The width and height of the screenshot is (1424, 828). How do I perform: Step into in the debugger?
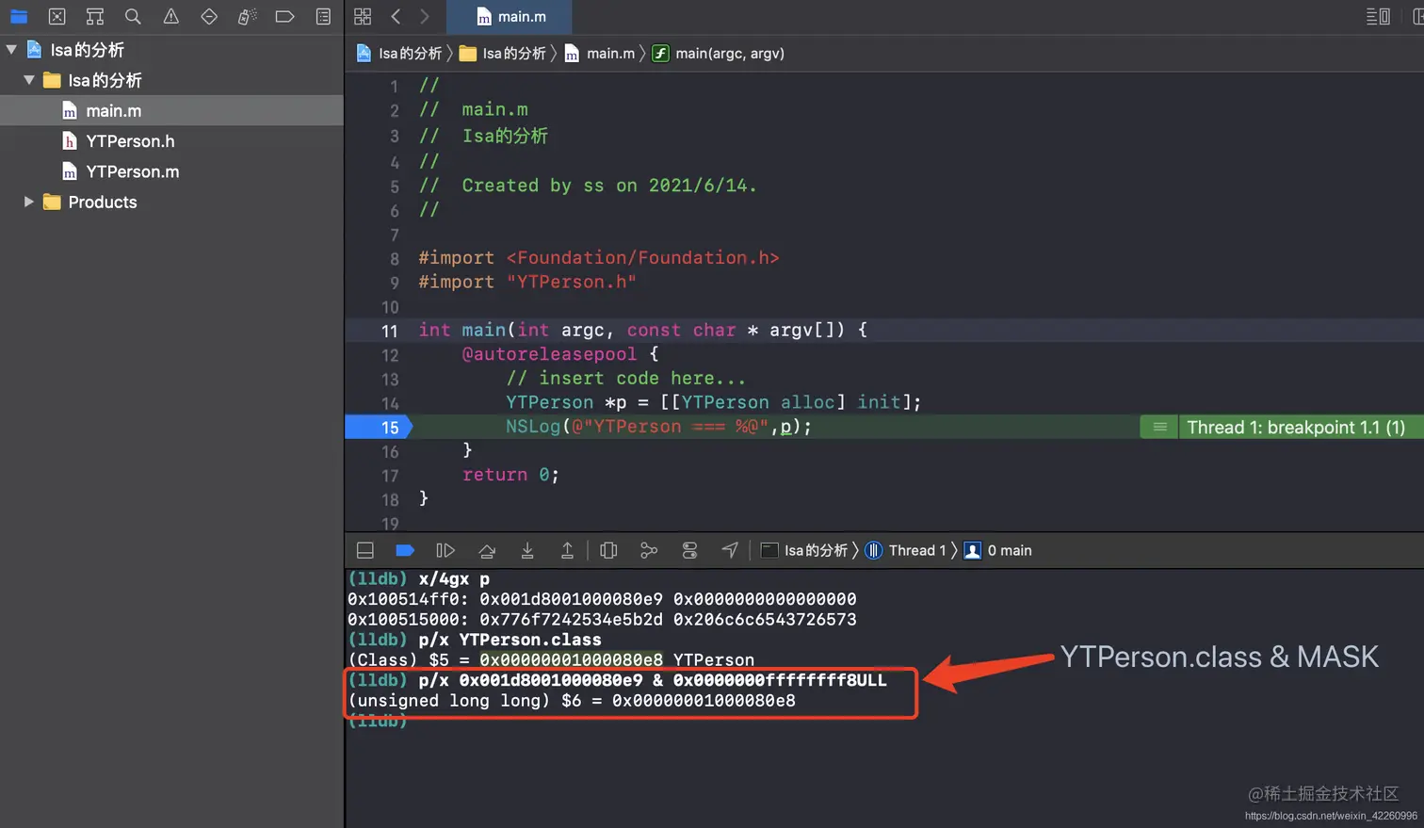[x=527, y=550]
